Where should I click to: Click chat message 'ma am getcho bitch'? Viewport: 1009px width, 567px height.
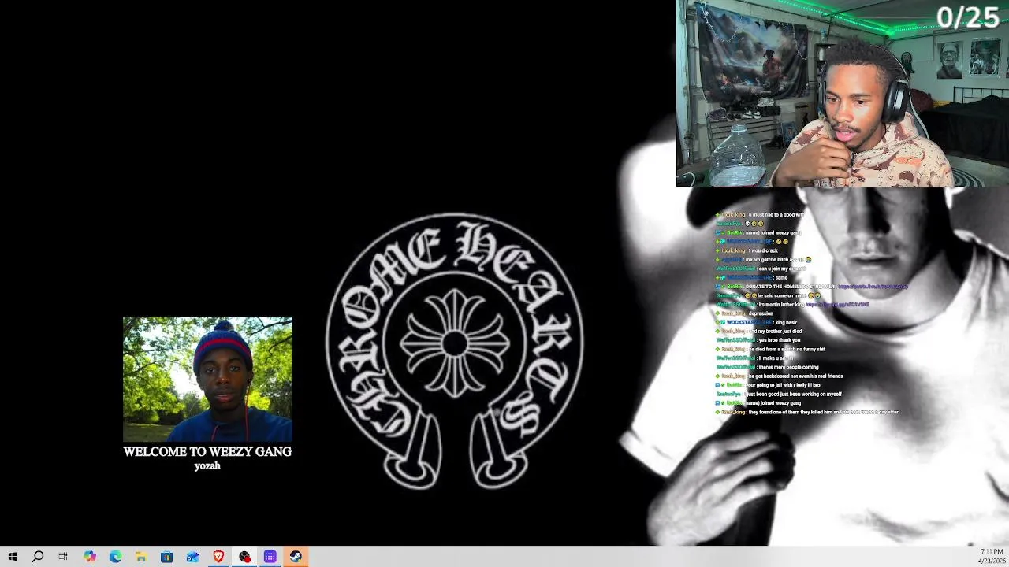[x=778, y=259]
